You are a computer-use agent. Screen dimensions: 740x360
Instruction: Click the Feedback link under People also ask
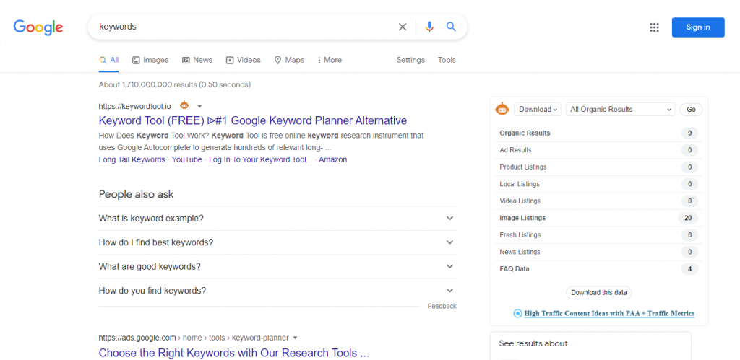pos(442,307)
